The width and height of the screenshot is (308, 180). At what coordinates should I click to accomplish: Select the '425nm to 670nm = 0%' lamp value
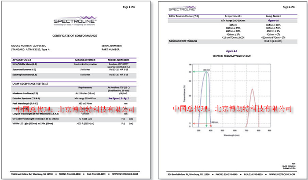pos(273,37)
